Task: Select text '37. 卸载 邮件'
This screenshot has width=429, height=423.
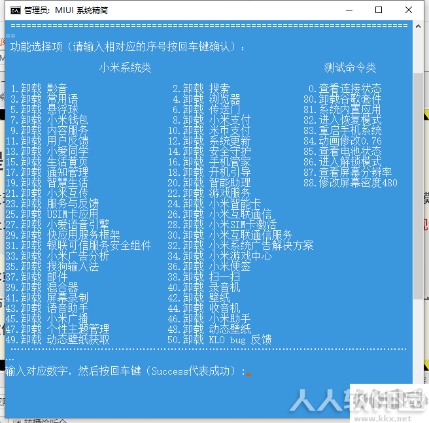Action: pyautogui.click(x=37, y=277)
